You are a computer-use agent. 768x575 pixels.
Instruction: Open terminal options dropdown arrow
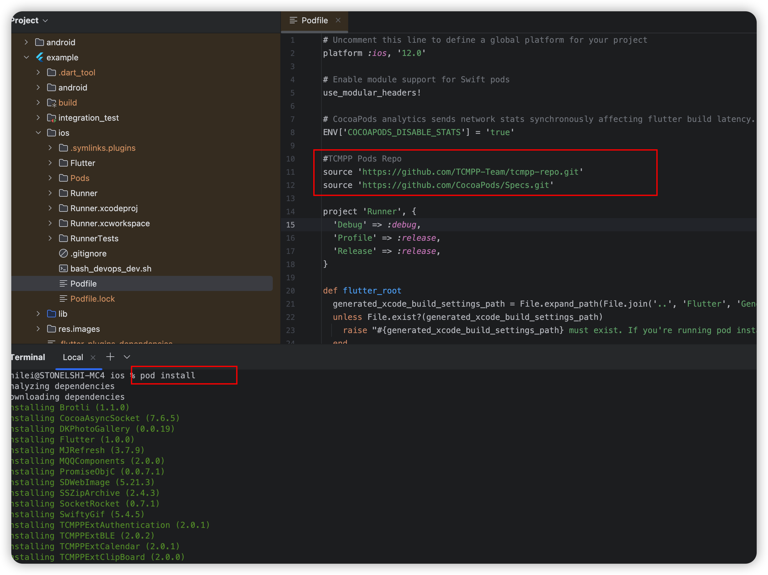pos(127,357)
